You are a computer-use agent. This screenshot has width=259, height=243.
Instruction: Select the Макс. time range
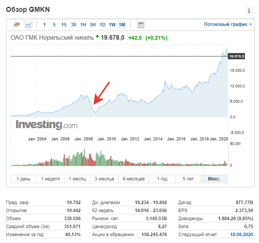tap(214, 179)
